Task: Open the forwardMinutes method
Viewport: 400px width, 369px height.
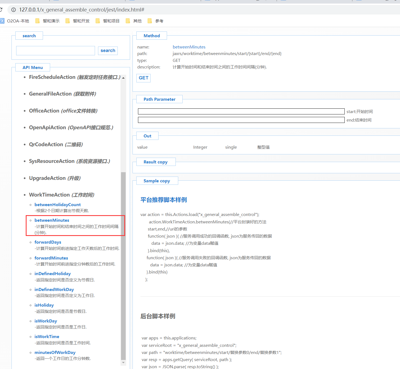Action: coord(51,258)
